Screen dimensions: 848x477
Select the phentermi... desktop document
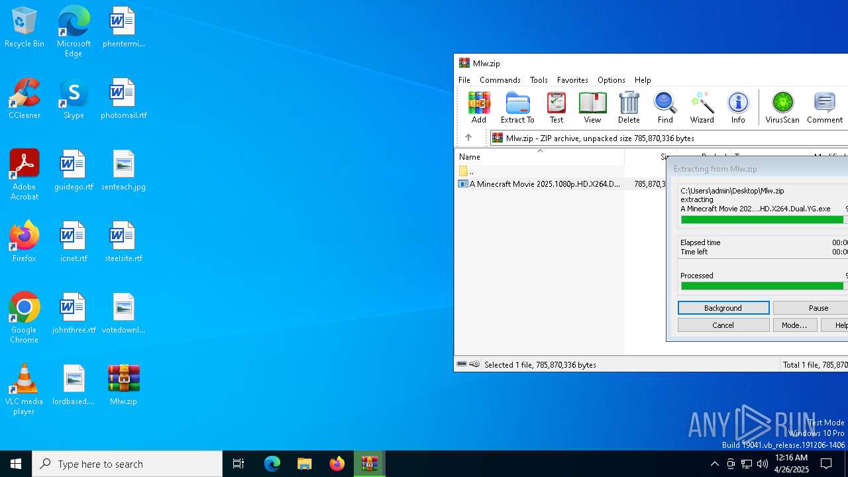point(124,27)
